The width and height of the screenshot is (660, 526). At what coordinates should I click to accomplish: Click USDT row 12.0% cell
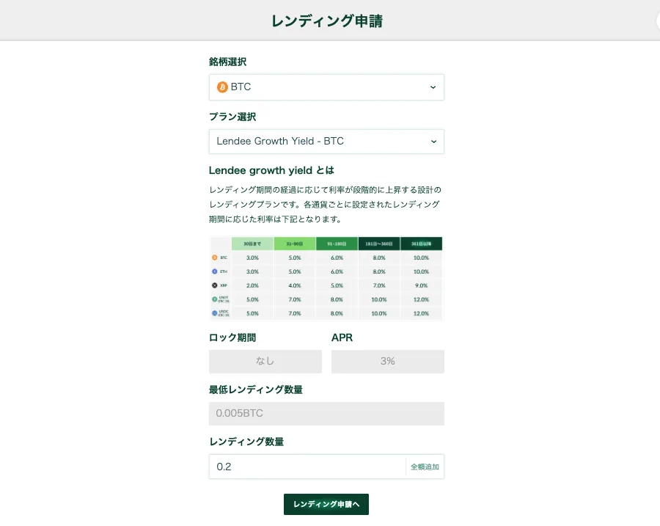pyautogui.click(x=421, y=299)
